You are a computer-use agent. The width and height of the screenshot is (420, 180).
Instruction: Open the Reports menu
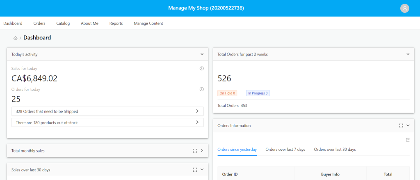tap(116, 23)
